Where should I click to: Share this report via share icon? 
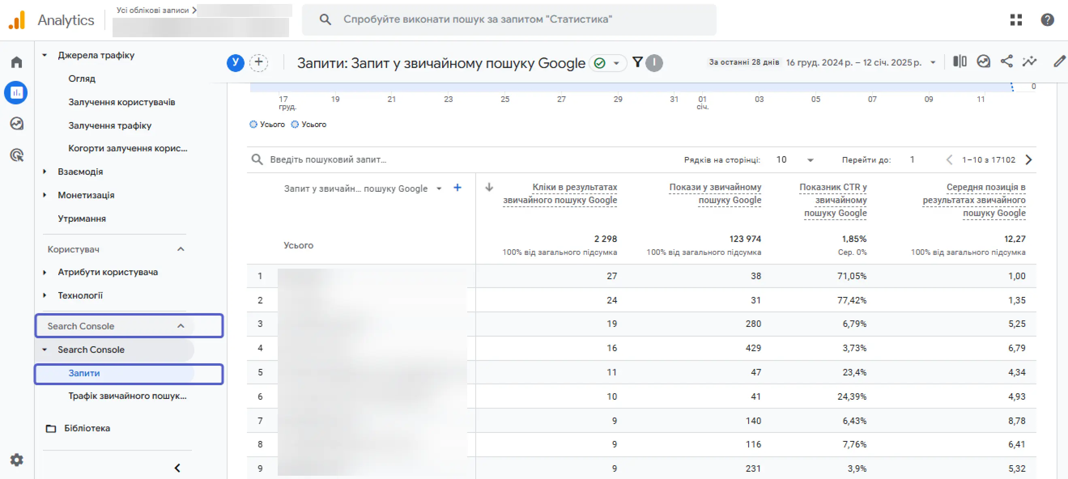pyautogui.click(x=1006, y=62)
